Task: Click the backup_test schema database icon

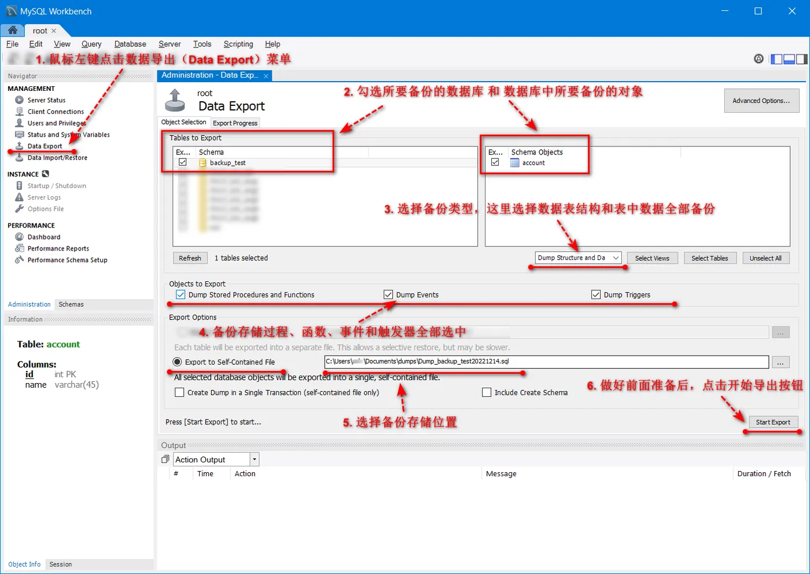Action: point(203,163)
